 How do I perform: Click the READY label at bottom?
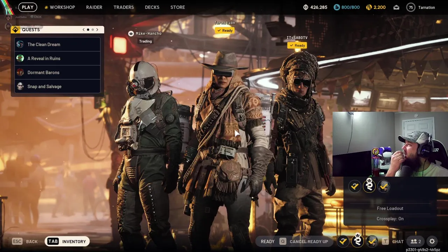267,241
